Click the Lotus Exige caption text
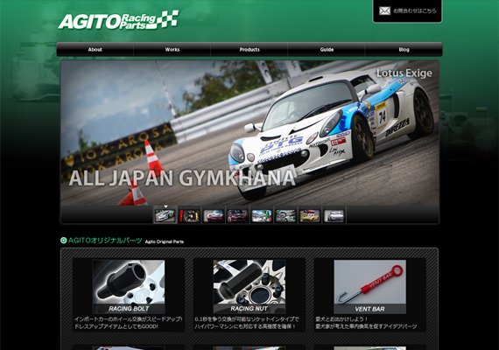Viewport: 499px width, 350px height. click(404, 73)
